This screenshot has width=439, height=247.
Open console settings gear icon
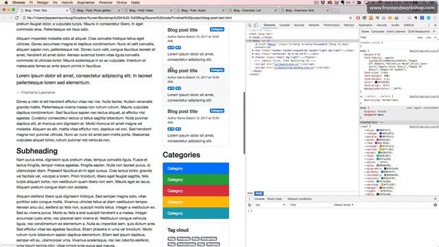click(x=435, y=205)
